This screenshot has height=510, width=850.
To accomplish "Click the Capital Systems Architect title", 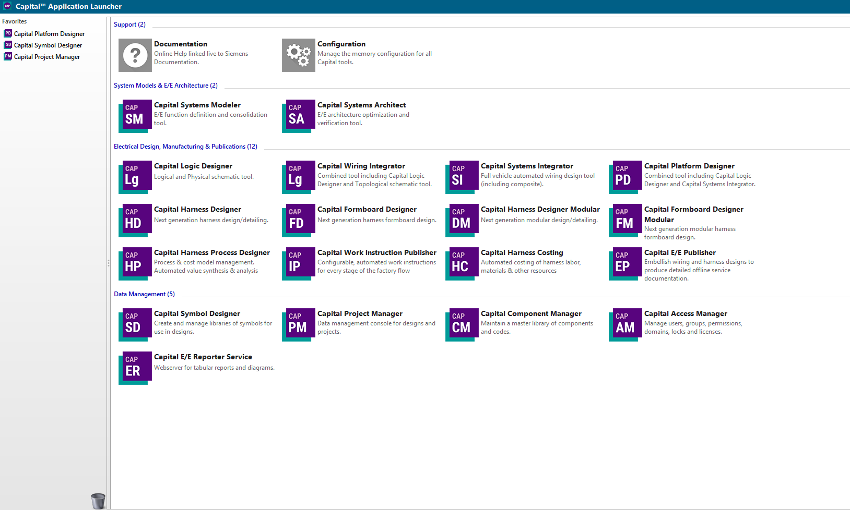I will pyautogui.click(x=361, y=105).
